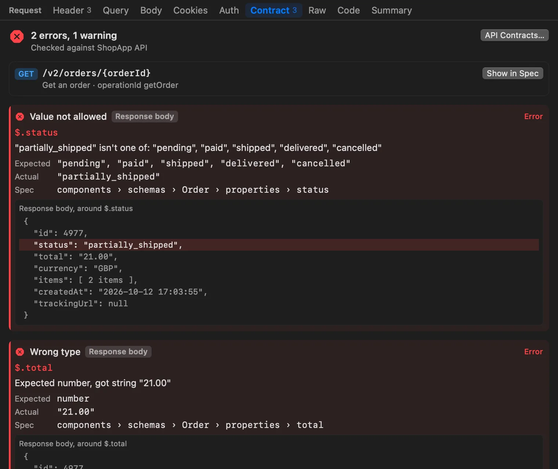Click the 'Response body, around $.status' caption
The image size is (558, 469).
pyautogui.click(x=76, y=208)
